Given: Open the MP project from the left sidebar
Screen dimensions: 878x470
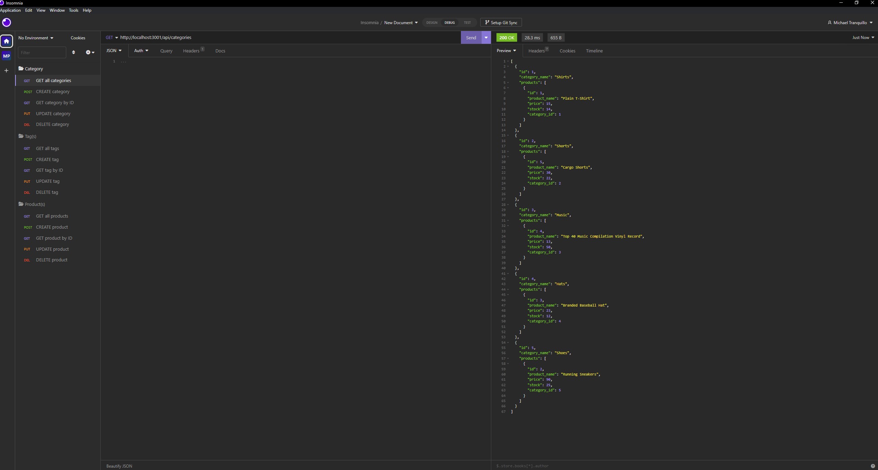Looking at the screenshot, I should point(7,56).
